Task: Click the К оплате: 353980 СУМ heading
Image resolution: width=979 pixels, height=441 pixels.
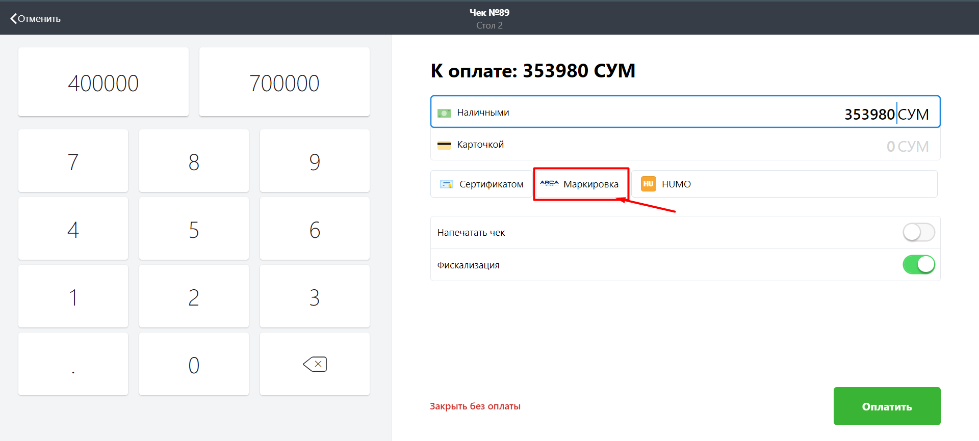Action: point(533,71)
